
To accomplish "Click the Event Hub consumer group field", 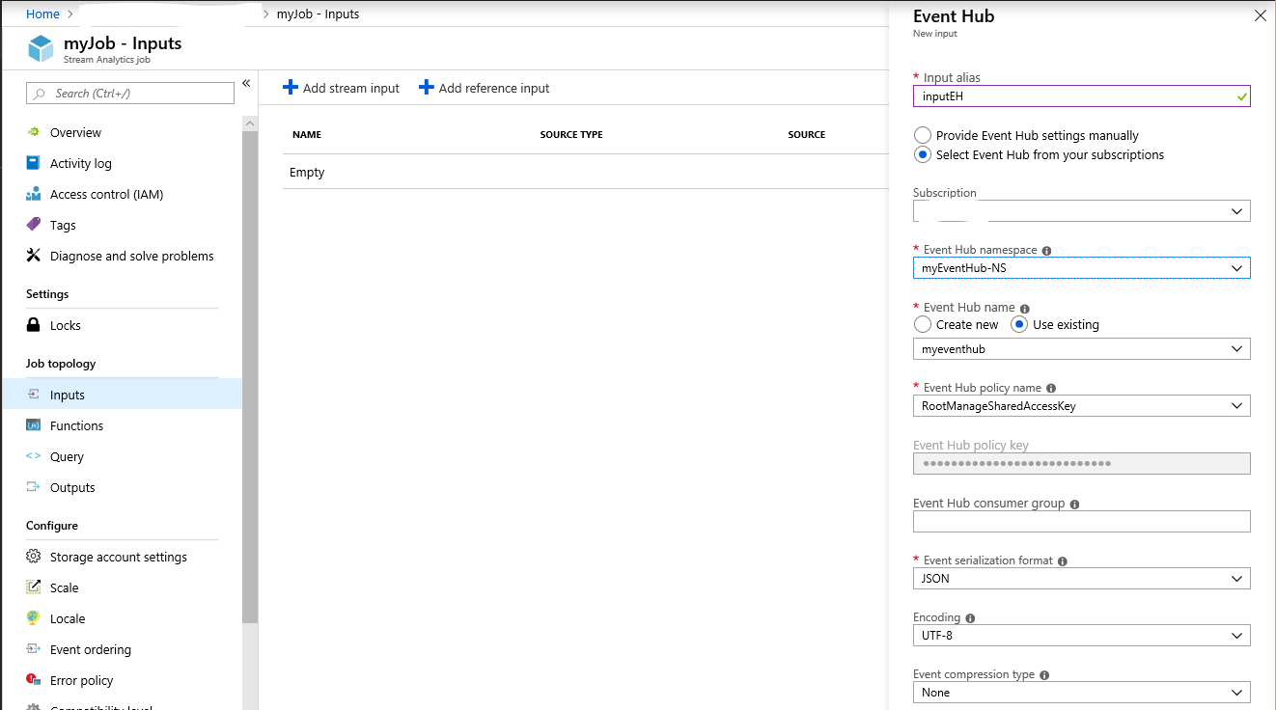I will (1081, 522).
